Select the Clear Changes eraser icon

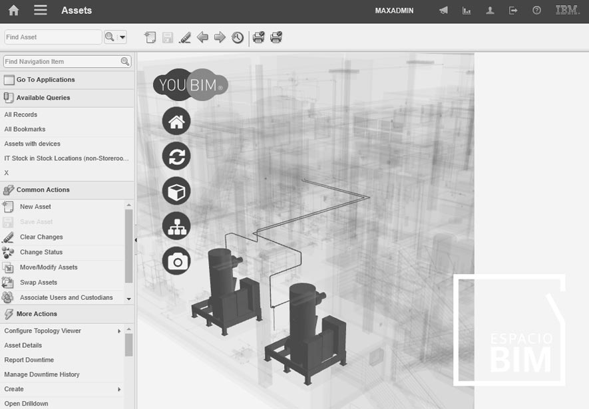185,37
